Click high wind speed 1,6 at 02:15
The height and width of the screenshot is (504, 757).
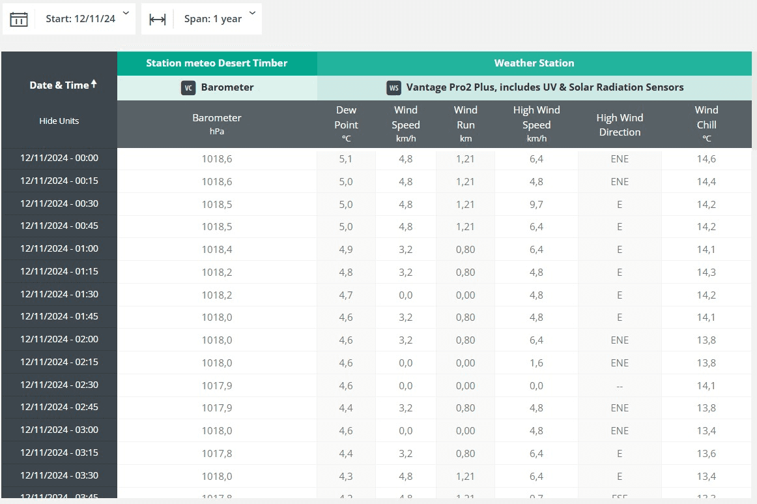pos(536,363)
